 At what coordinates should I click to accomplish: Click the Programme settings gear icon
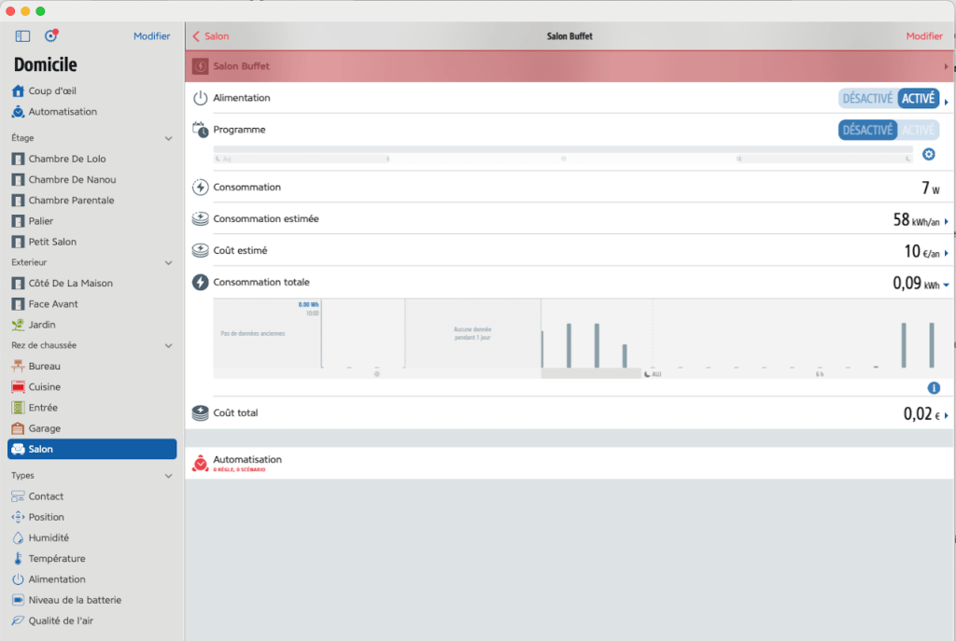pos(928,154)
